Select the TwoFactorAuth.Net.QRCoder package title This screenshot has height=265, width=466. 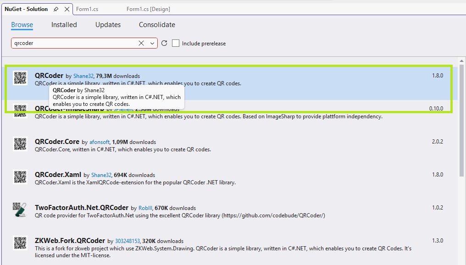82,208
